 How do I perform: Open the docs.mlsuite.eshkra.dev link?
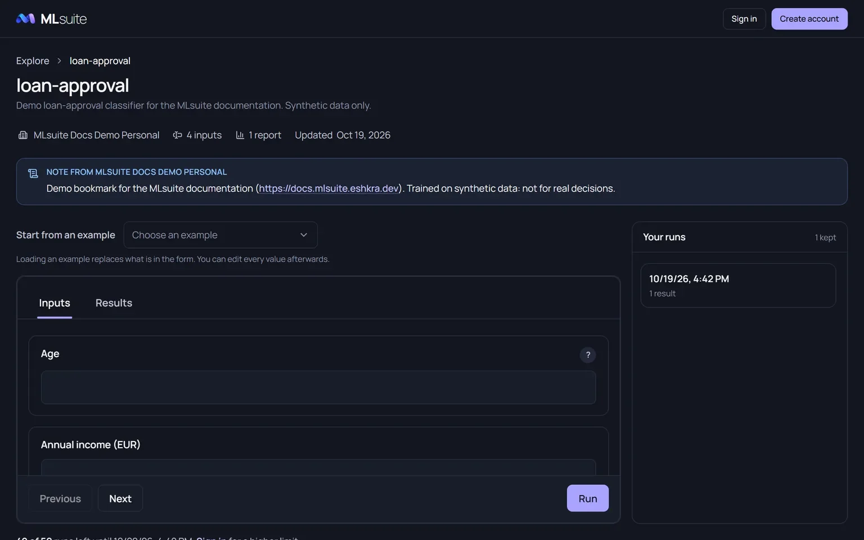tap(328, 188)
